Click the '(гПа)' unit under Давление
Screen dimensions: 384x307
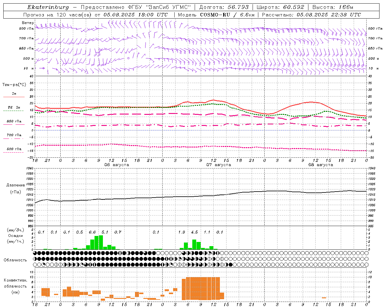(x=15, y=192)
